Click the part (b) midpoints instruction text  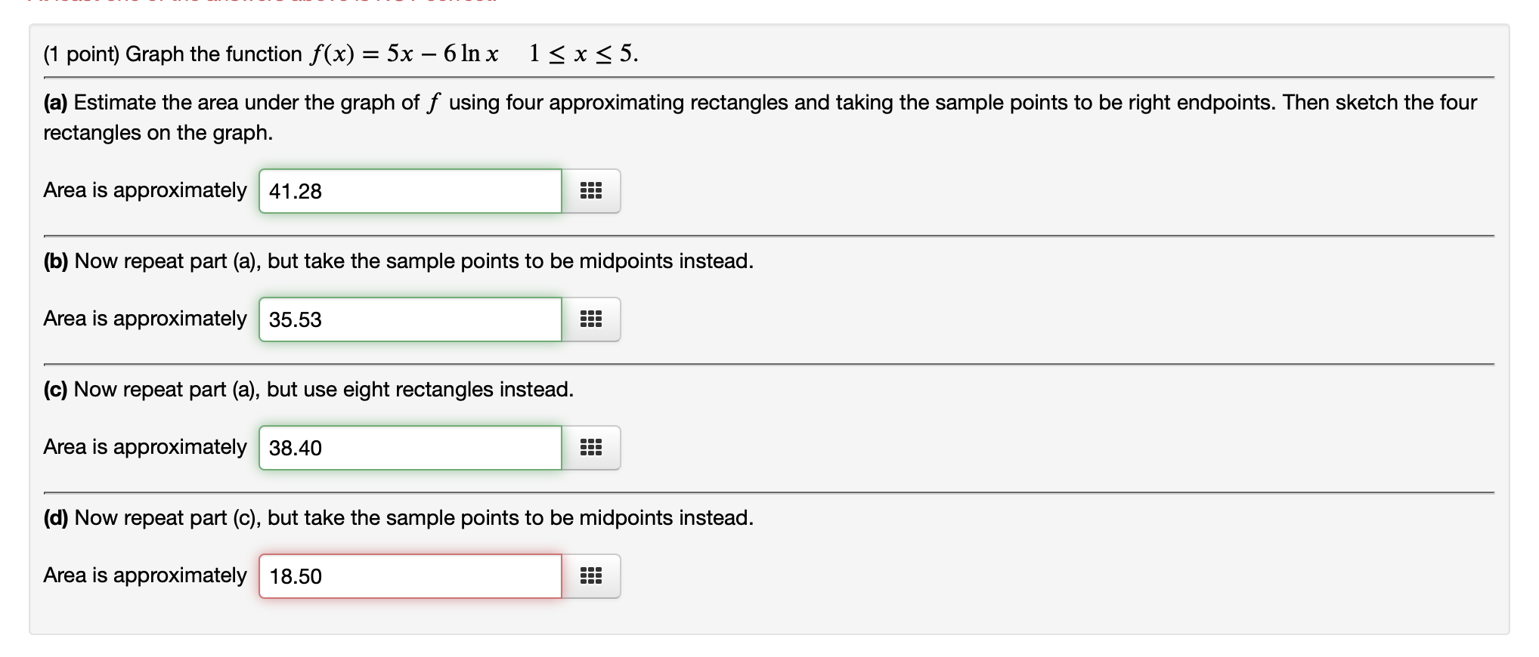coord(397,261)
